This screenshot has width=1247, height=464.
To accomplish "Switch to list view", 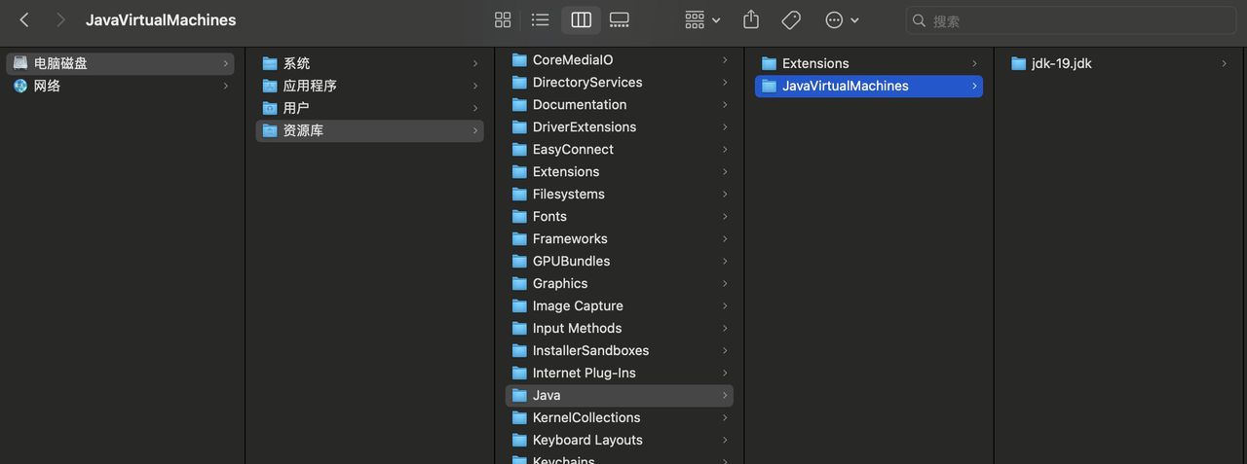I will [x=541, y=20].
